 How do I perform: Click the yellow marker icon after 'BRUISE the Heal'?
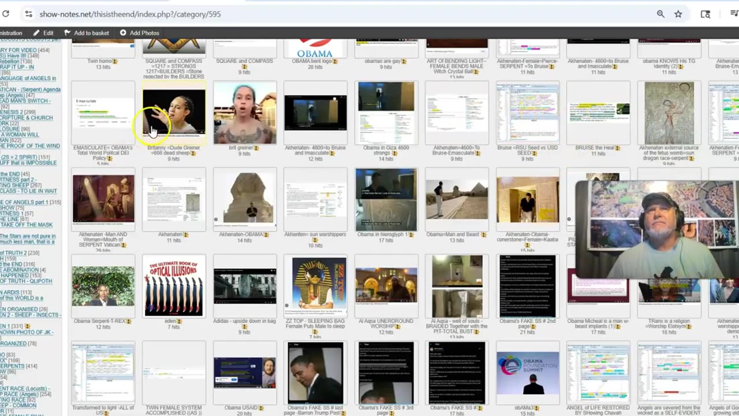617,148
